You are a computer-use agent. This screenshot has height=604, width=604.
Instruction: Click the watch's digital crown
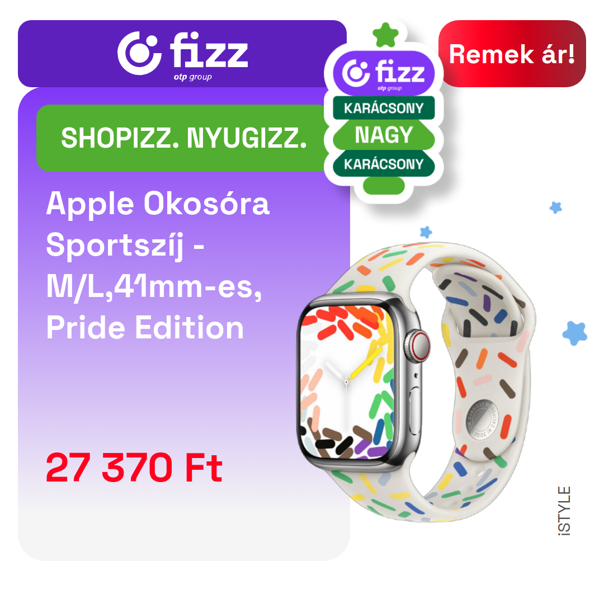(x=418, y=346)
